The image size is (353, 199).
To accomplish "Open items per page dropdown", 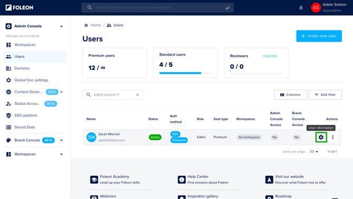I will [x=314, y=152].
